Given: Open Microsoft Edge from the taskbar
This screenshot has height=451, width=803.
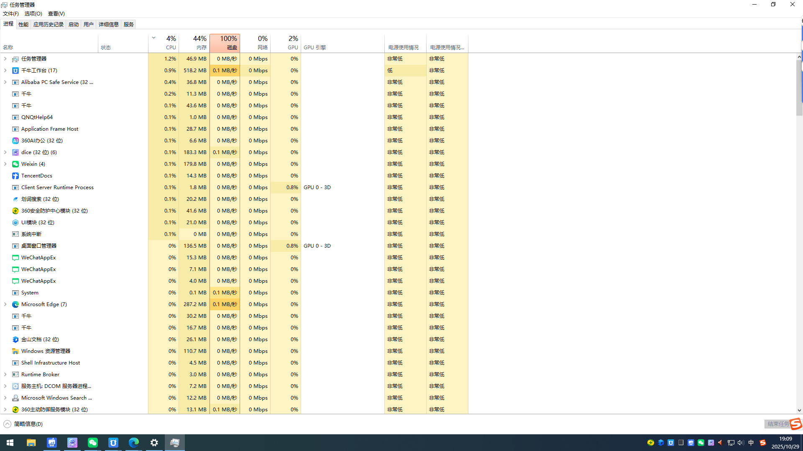Looking at the screenshot, I should pos(133,443).
